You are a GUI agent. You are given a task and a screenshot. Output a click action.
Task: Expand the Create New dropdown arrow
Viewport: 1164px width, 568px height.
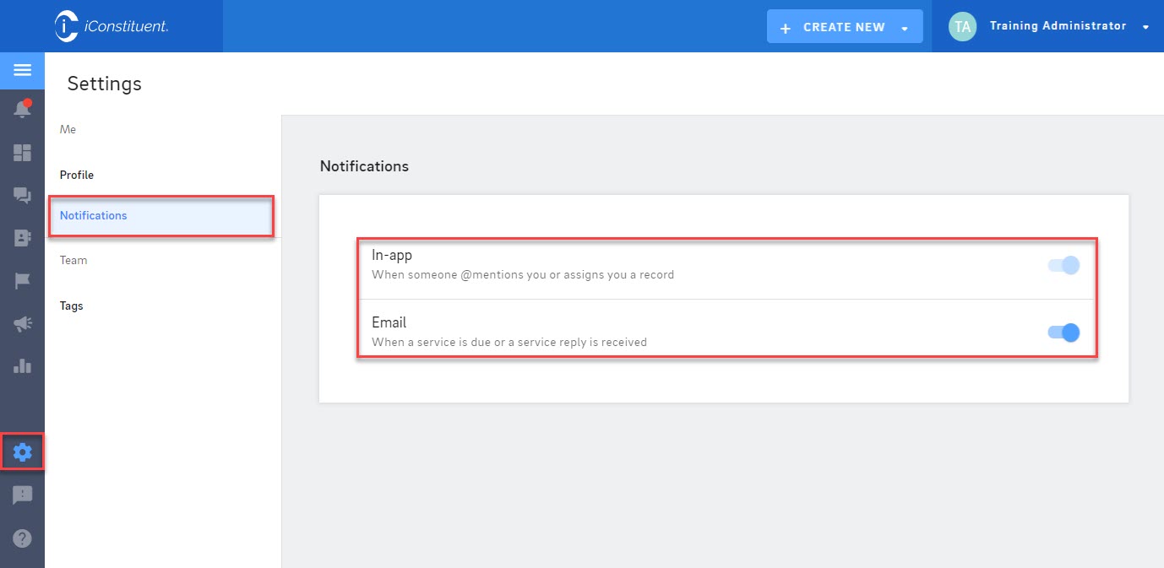[x=905, y=28]
